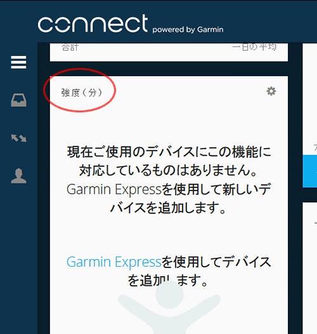Click the Connect powered by Garmin logo
The height and width of the screenshot is (334, 317).
click(x=131, y=23)
